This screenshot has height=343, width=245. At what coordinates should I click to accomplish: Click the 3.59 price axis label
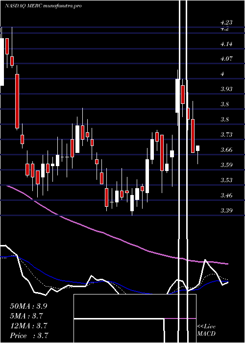(226, 165)
